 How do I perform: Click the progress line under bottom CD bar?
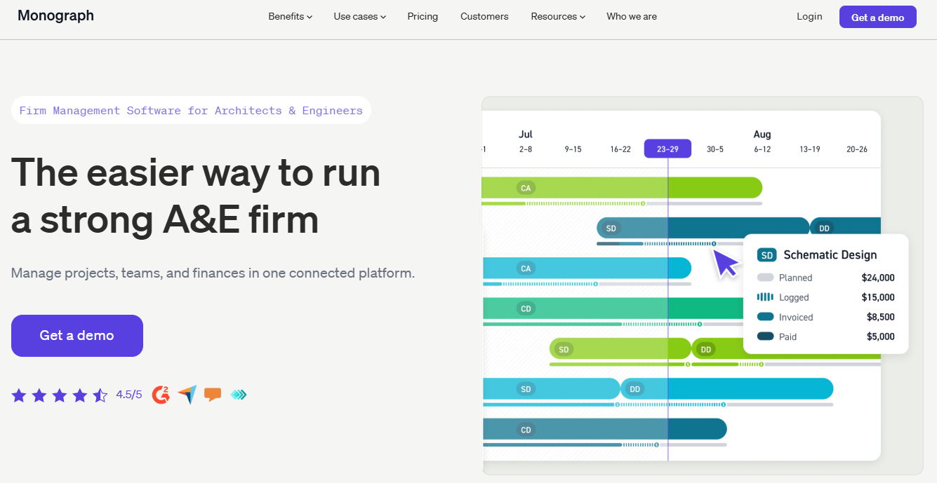tap(604, 445)
